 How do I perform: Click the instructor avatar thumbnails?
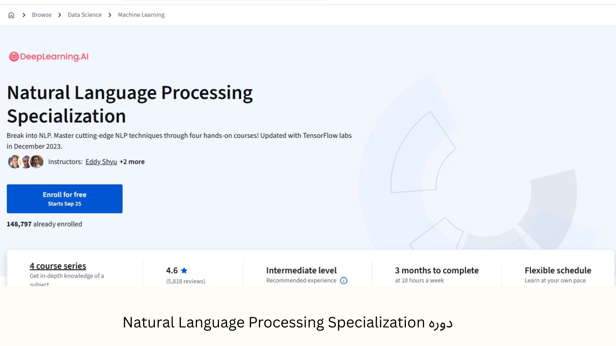pyautogui.click(x=26, y=162)
